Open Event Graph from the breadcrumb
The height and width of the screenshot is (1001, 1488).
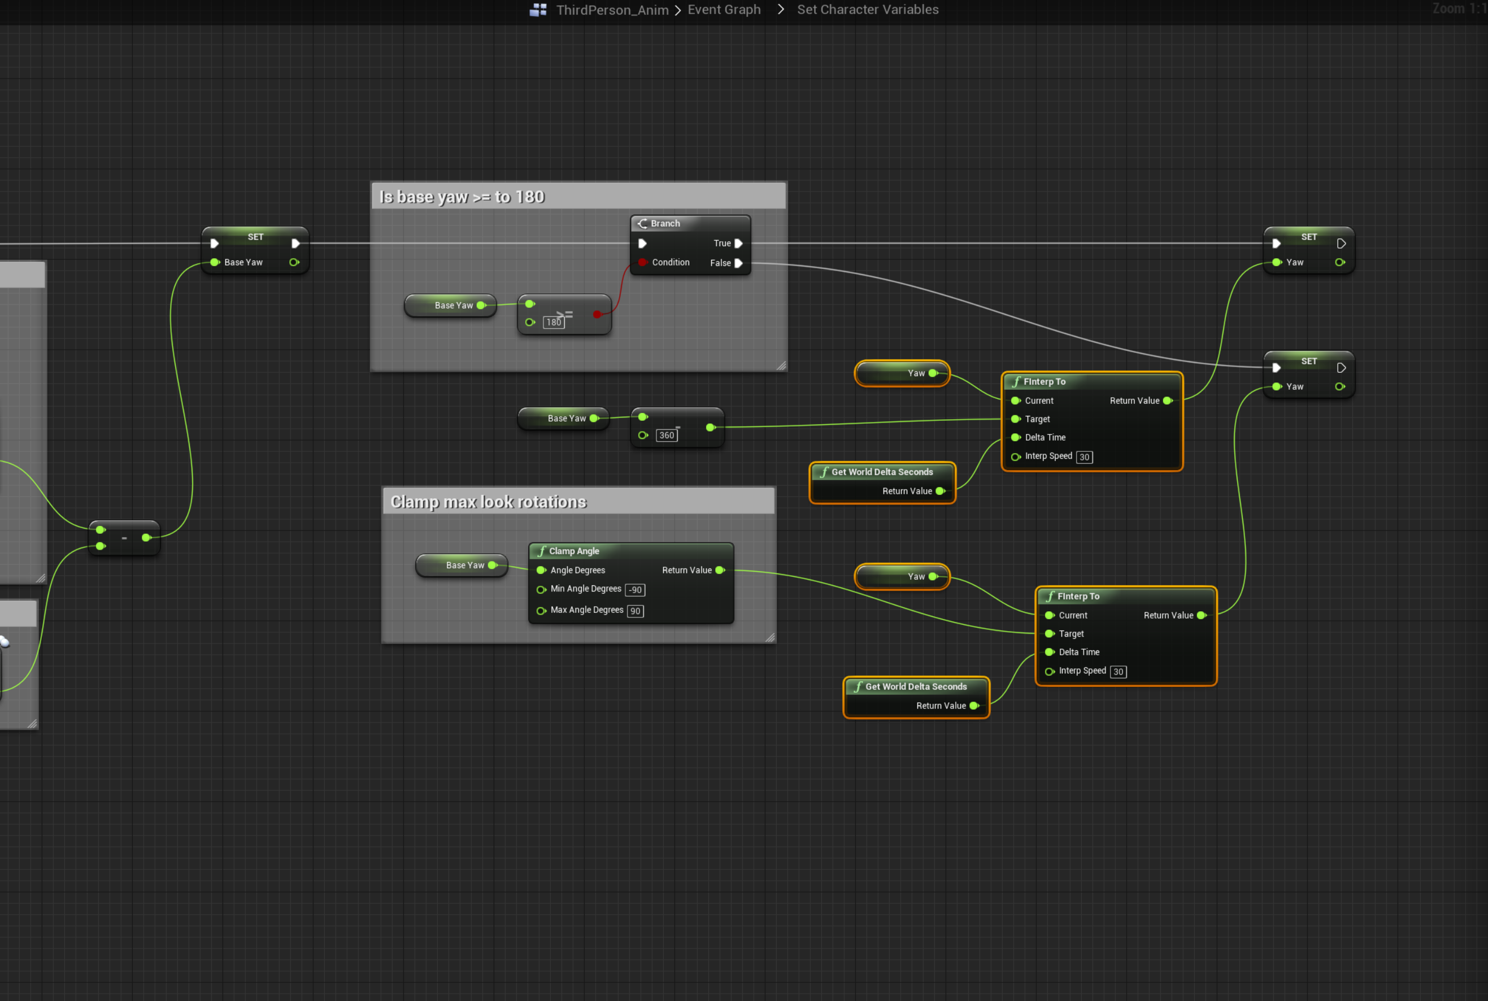pyautogui.click(x=724, y=10)
